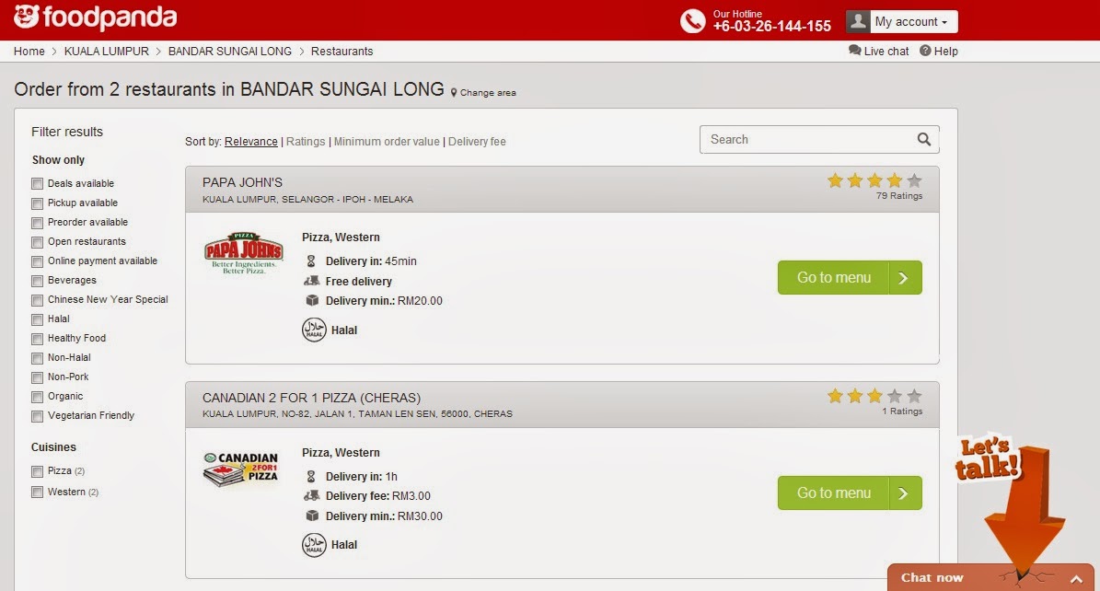Click Canadian Pizza's delivery minimum box icon
The width and height of the screenshot is (1100, 591).
click(x=312, y=516)
